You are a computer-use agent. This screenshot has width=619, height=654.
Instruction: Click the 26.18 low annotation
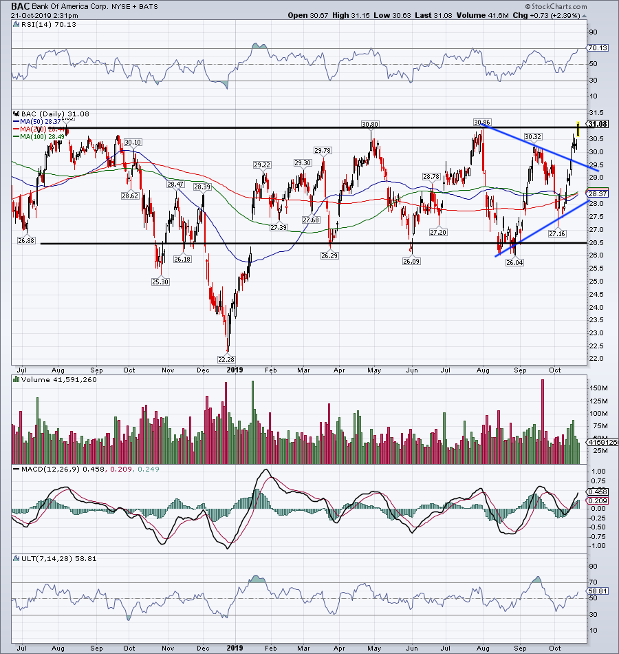point(182,260)
